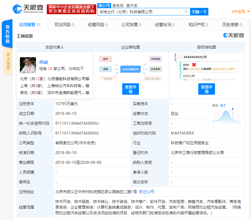The height and width of the screenshot is (220, 251).
Task: Click 在业 operating status value
Action: pos(175,113)
